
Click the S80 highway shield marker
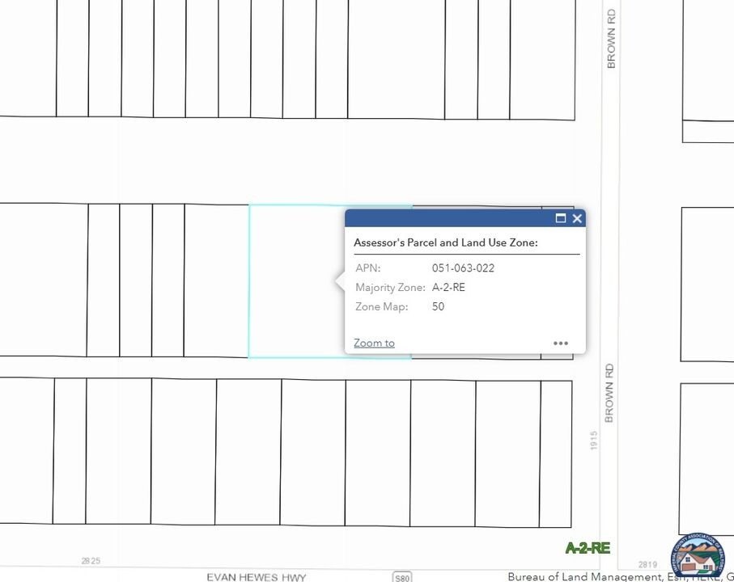401,577
